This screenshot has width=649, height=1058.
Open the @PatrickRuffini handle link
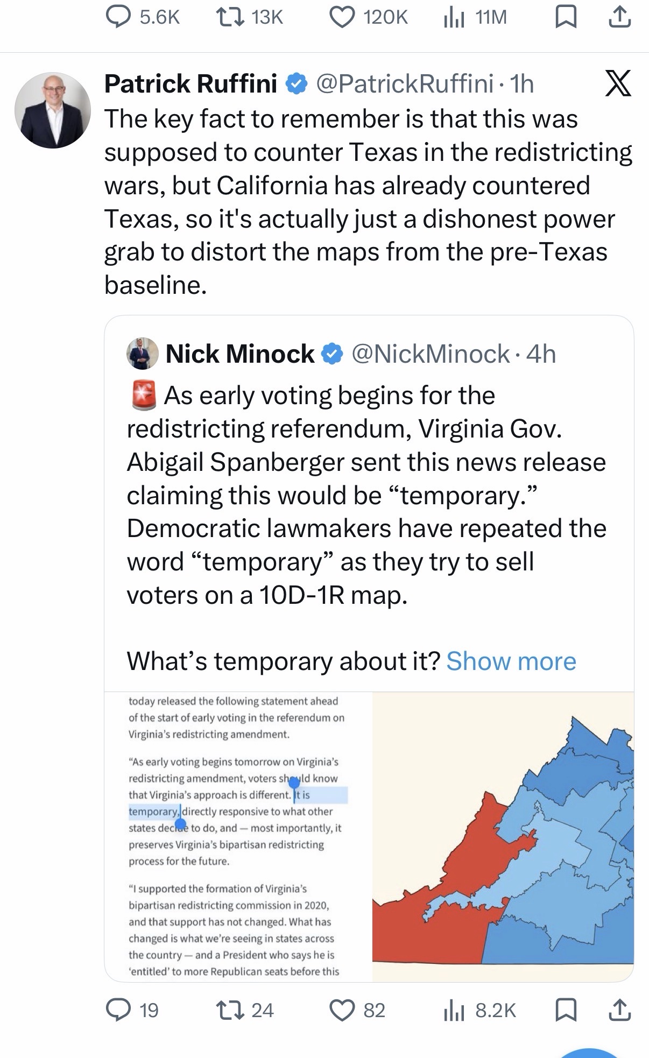point(404,84)
